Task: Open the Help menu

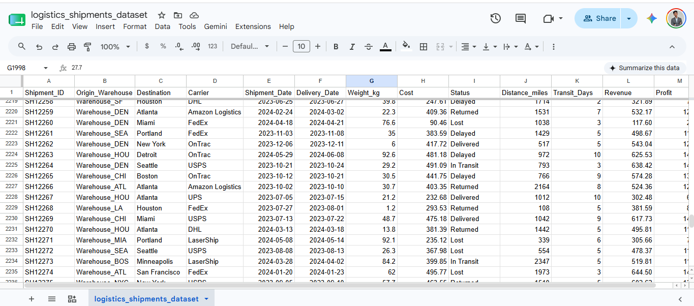Action: click(x=287, y=26)
